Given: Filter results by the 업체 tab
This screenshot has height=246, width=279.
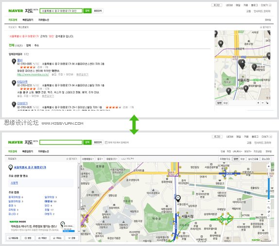Looking at the screenshot, I should pos(29,46).
